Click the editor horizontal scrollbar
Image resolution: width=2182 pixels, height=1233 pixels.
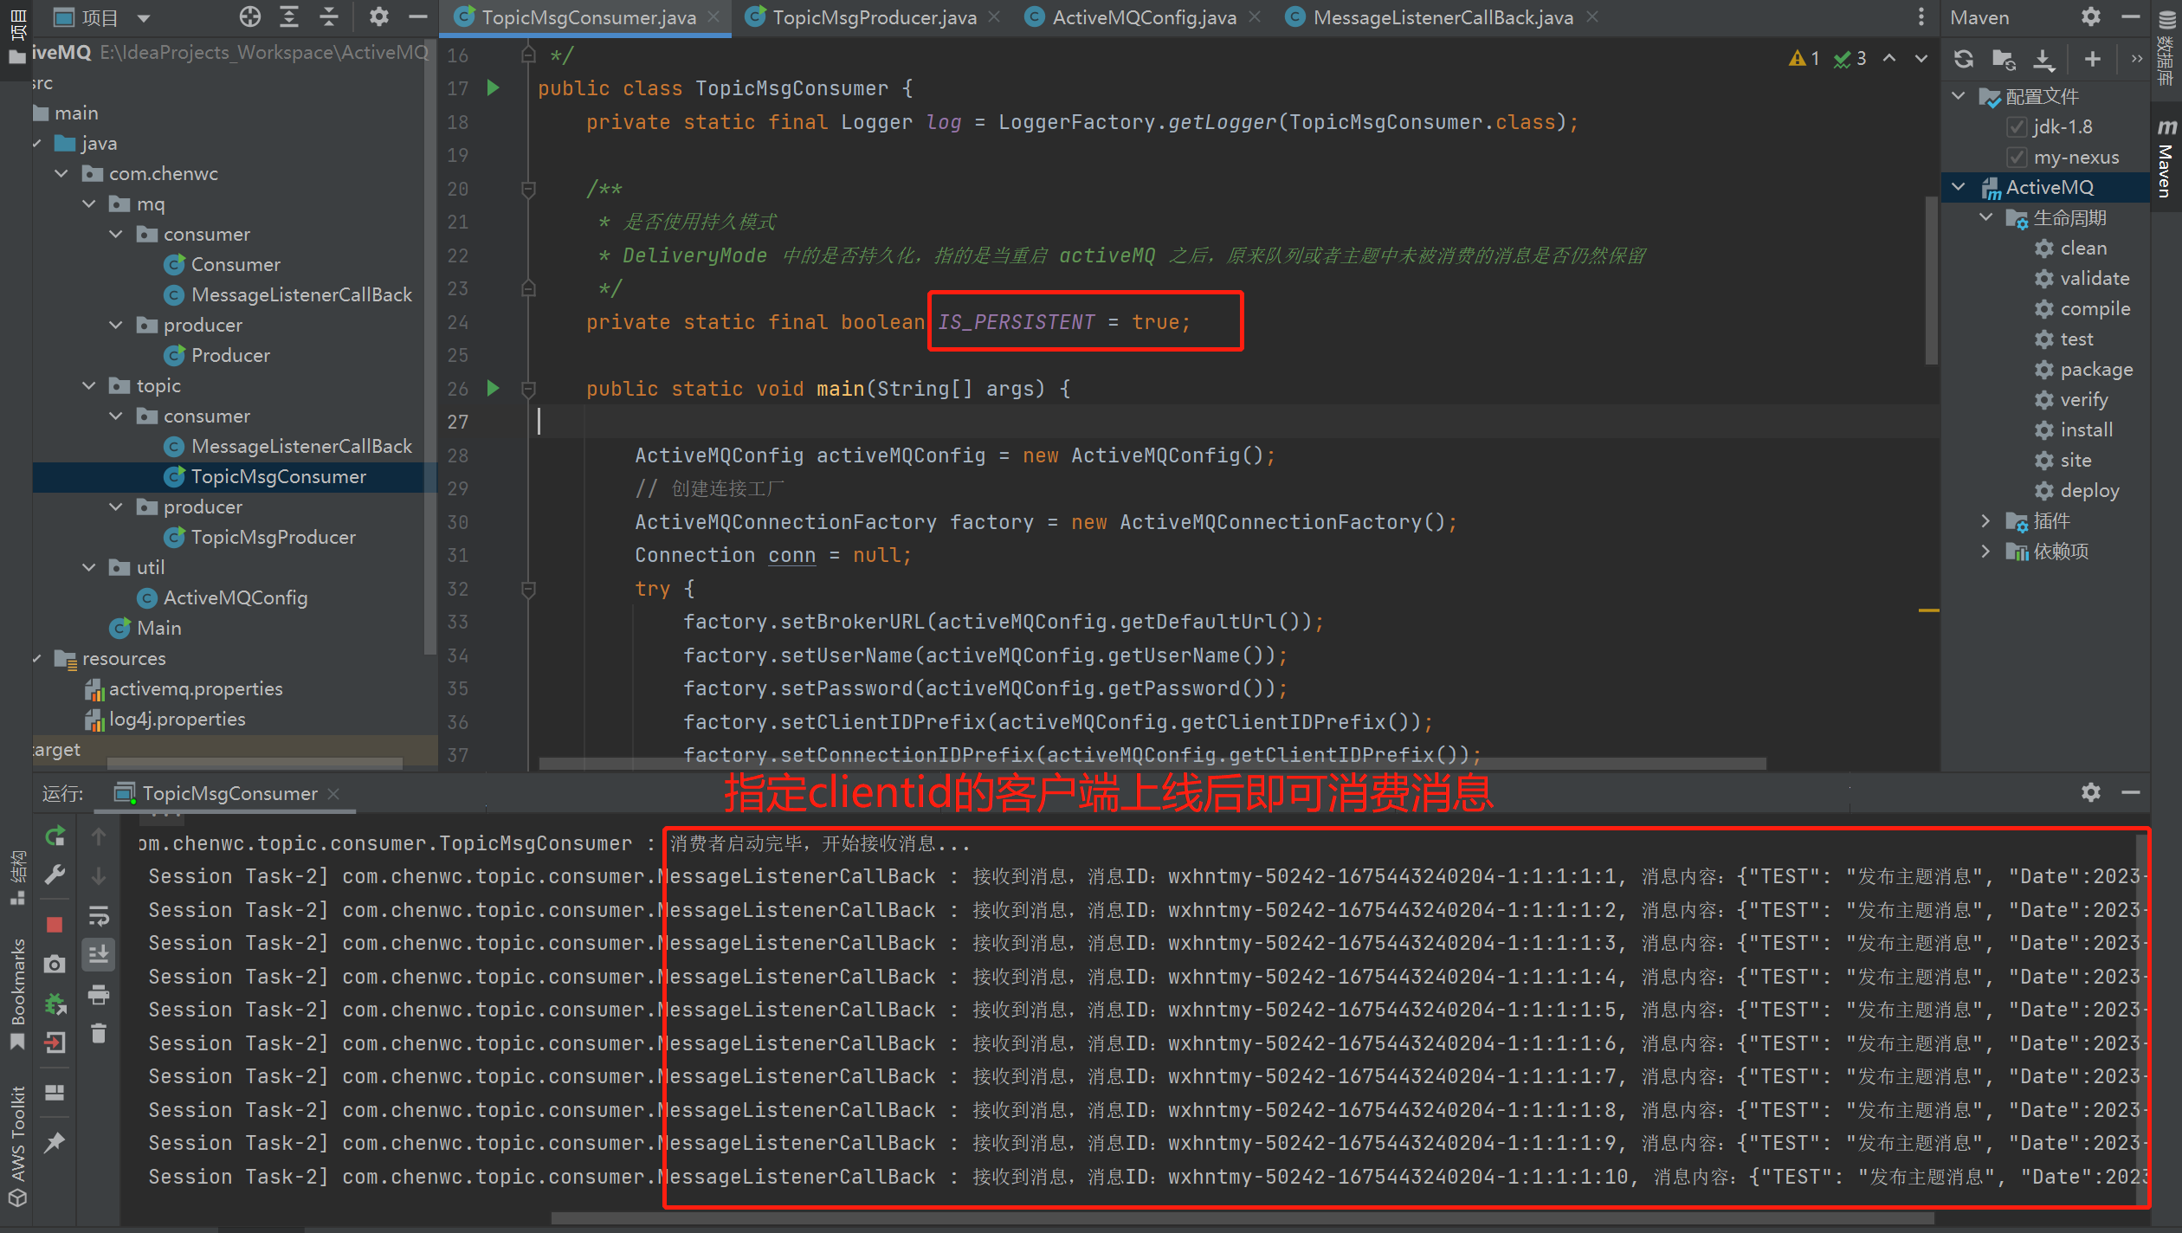(x=1152, y=764)
